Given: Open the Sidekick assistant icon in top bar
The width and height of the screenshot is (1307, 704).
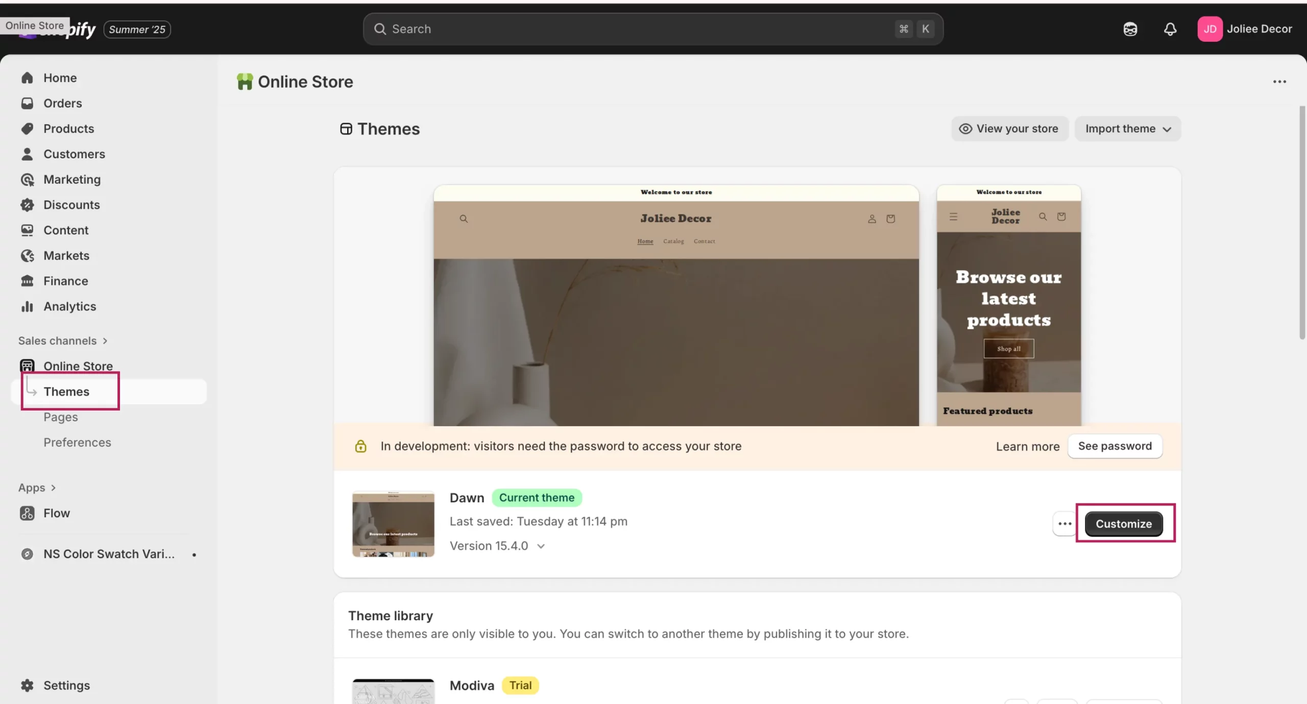Looking at the screenshot, I should (1130, 29).
